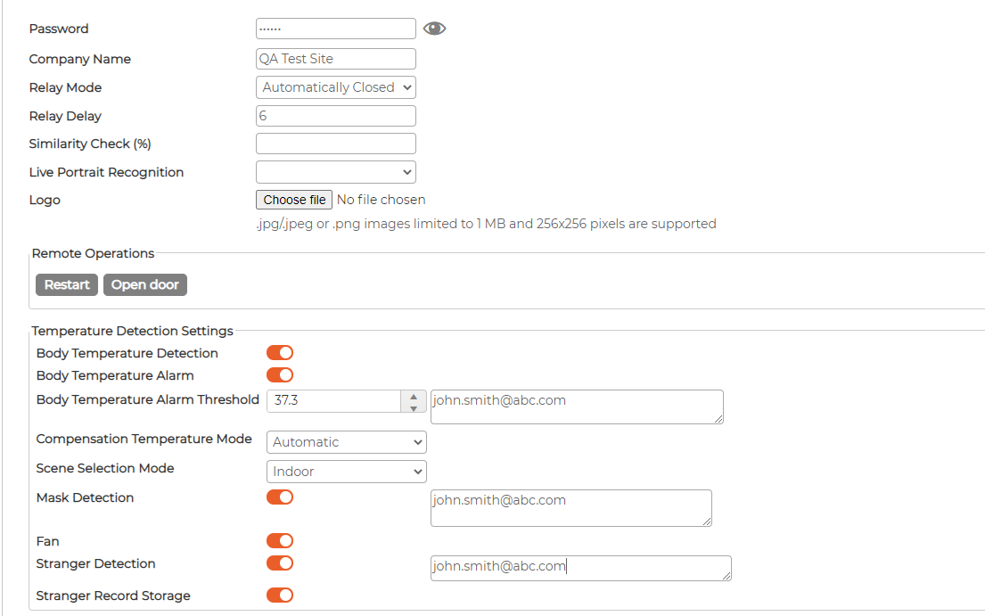This screenshot has height=616, width=985.
Task: Decrease alarm threshold with down arrow
Action: (414, 407)
